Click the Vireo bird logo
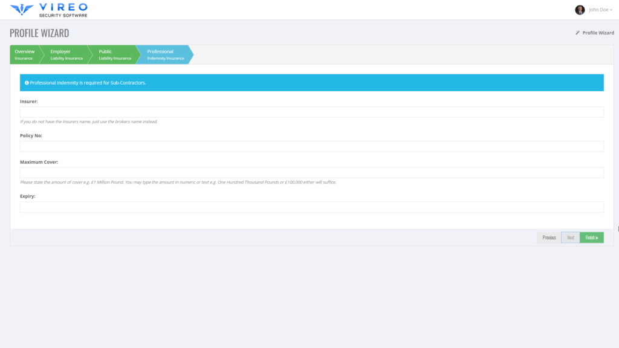Screen dimensions: 619x348 coord(22,9)
